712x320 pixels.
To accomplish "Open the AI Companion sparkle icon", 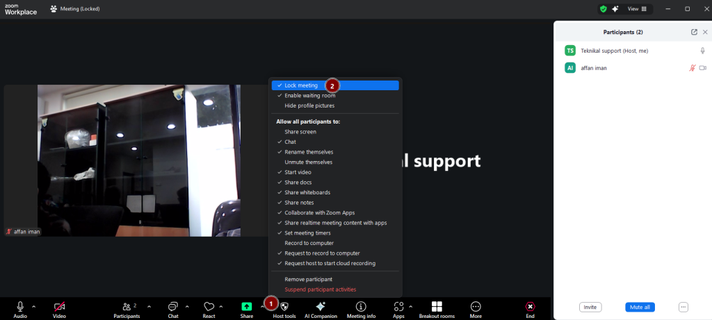I will [x=321, y=306].
